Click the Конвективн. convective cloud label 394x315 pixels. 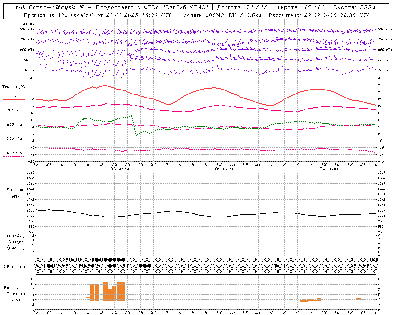pyautogui.click(x=16, y=288)
